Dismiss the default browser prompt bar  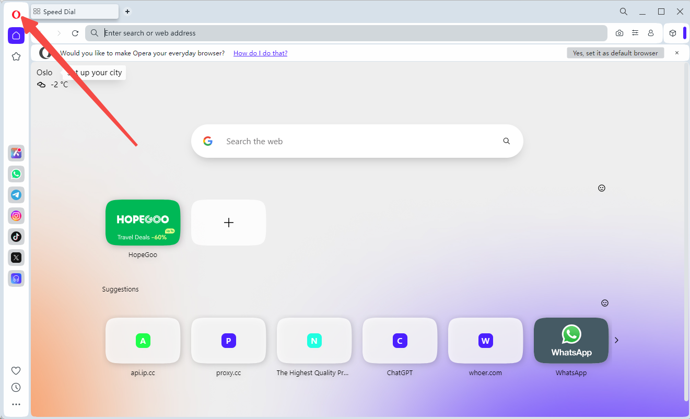[677, 53]
